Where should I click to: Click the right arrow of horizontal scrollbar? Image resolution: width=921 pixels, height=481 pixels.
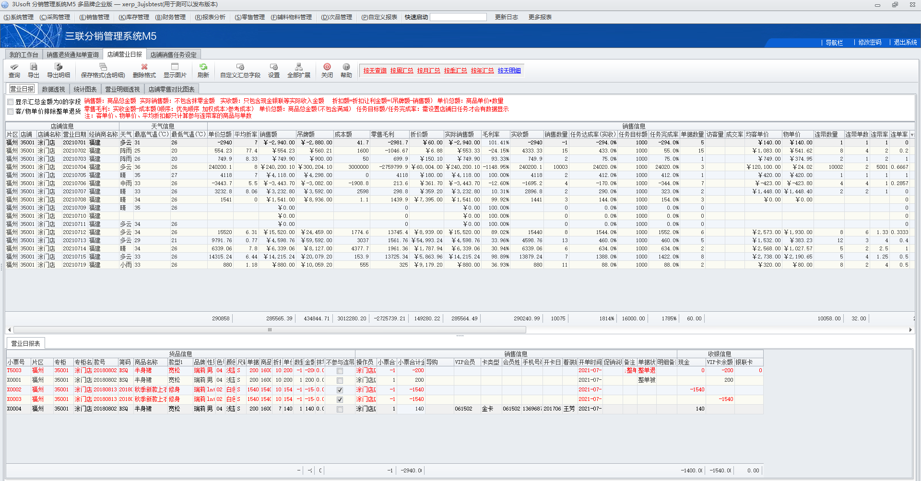910,330
